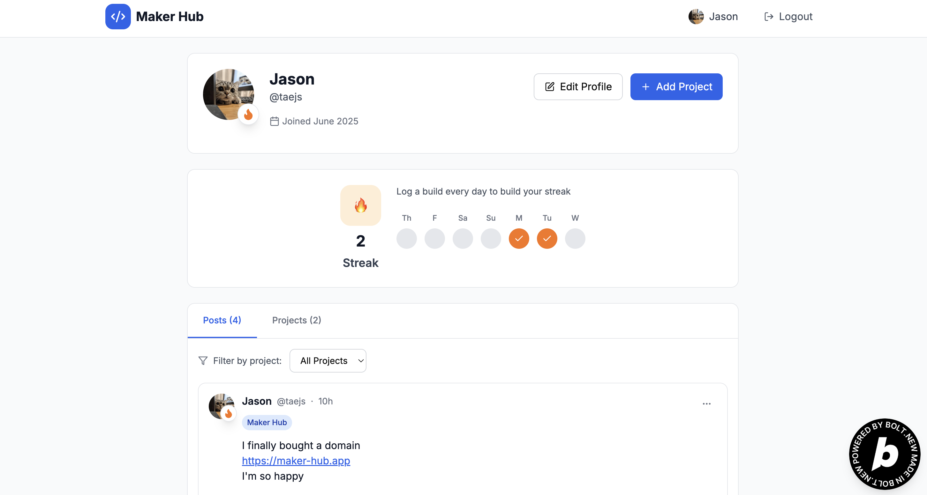
Task: Click the empty Wednesday streak circle
Action: pyautogui.click(x=575, y=238)
